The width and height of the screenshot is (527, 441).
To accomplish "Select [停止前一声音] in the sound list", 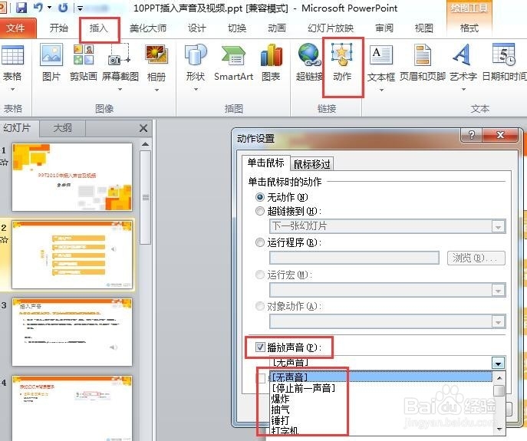I will click(x=381, y=388).
